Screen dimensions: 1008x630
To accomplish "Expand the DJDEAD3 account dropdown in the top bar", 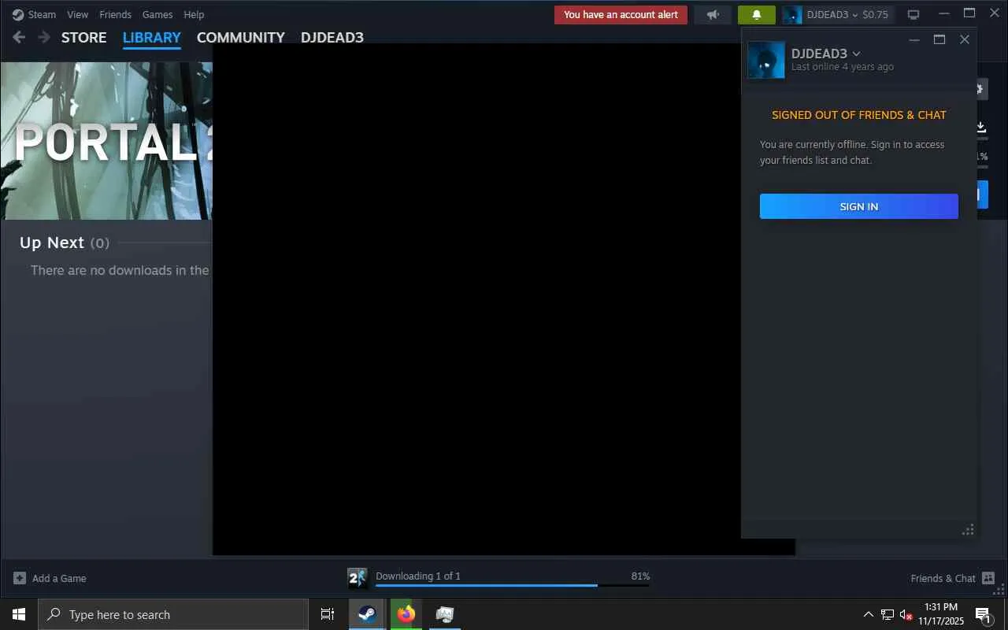I will point(854,15).
